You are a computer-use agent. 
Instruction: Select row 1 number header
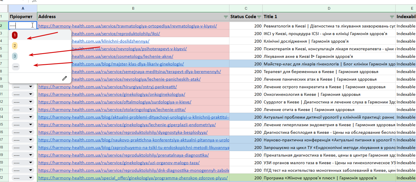pos(4,17)
